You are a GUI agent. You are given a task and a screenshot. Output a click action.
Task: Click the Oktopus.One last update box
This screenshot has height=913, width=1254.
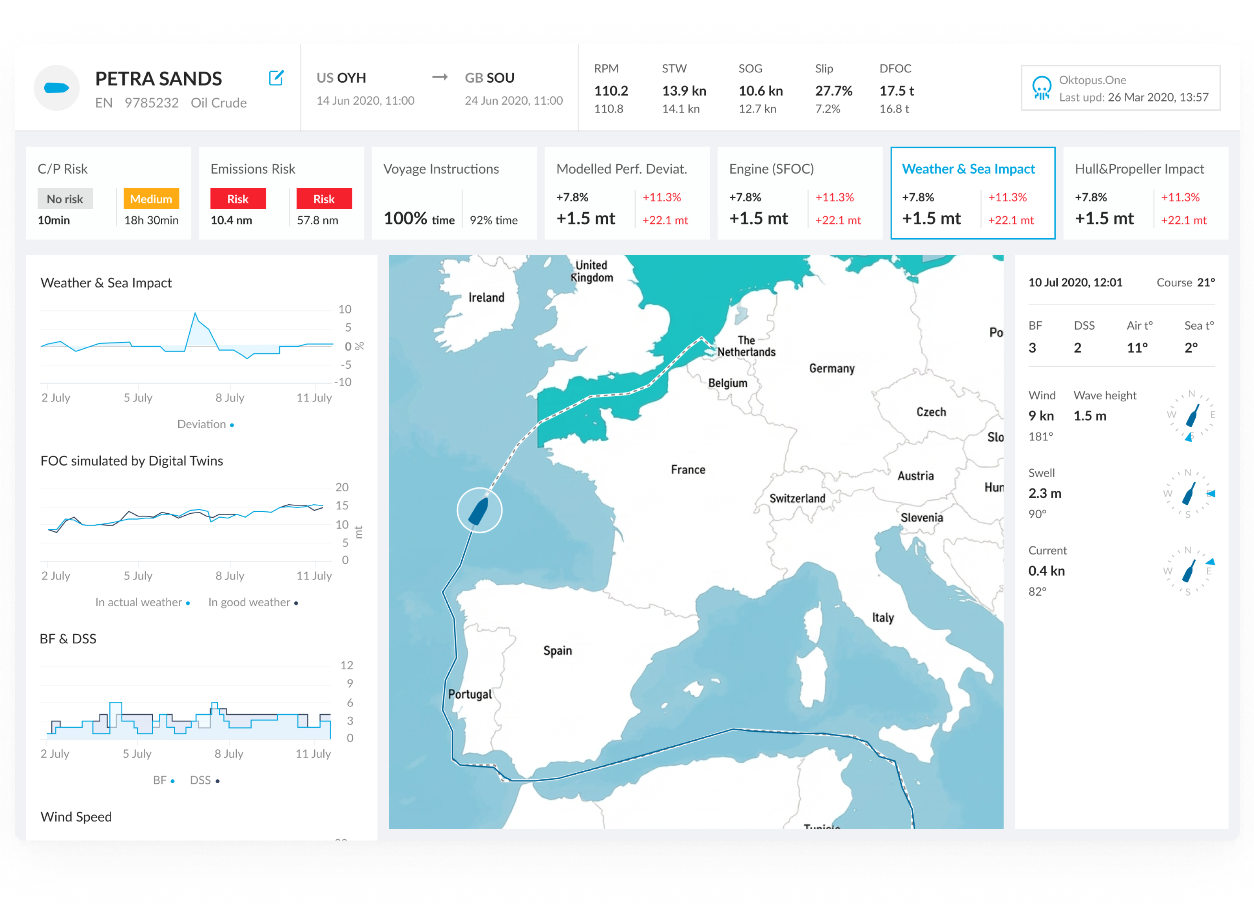tap(1120, 88)
